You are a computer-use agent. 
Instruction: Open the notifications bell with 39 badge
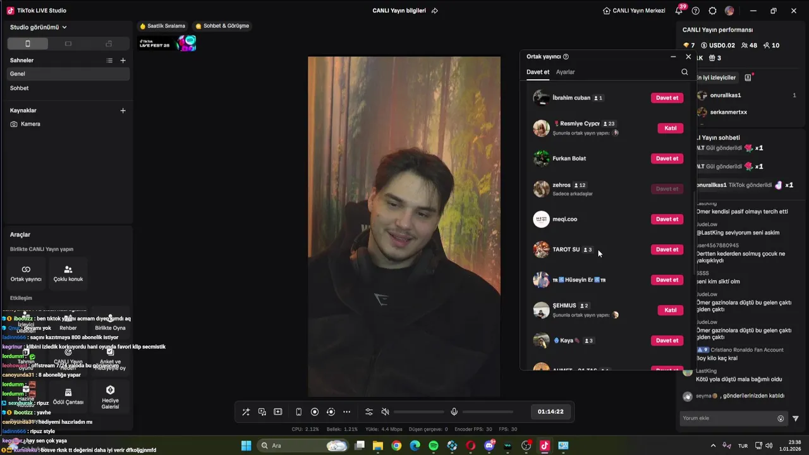point(679,10)
